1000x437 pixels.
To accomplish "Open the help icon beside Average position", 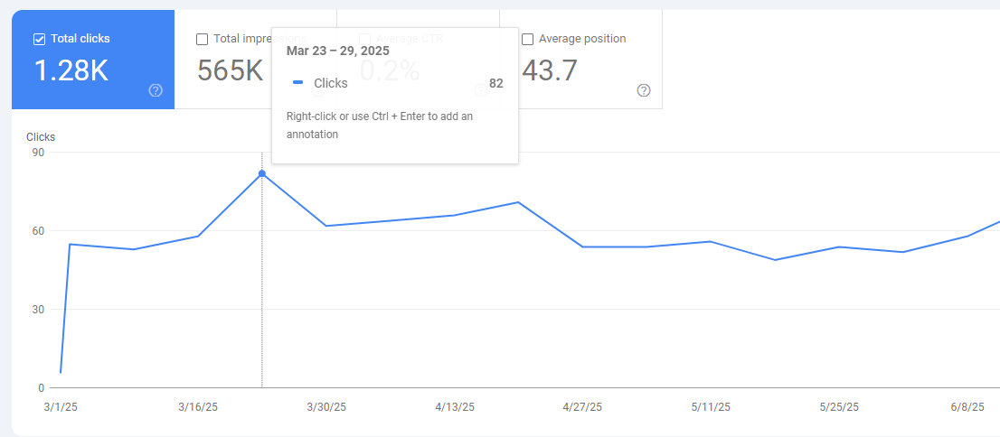I will (644, 90).
